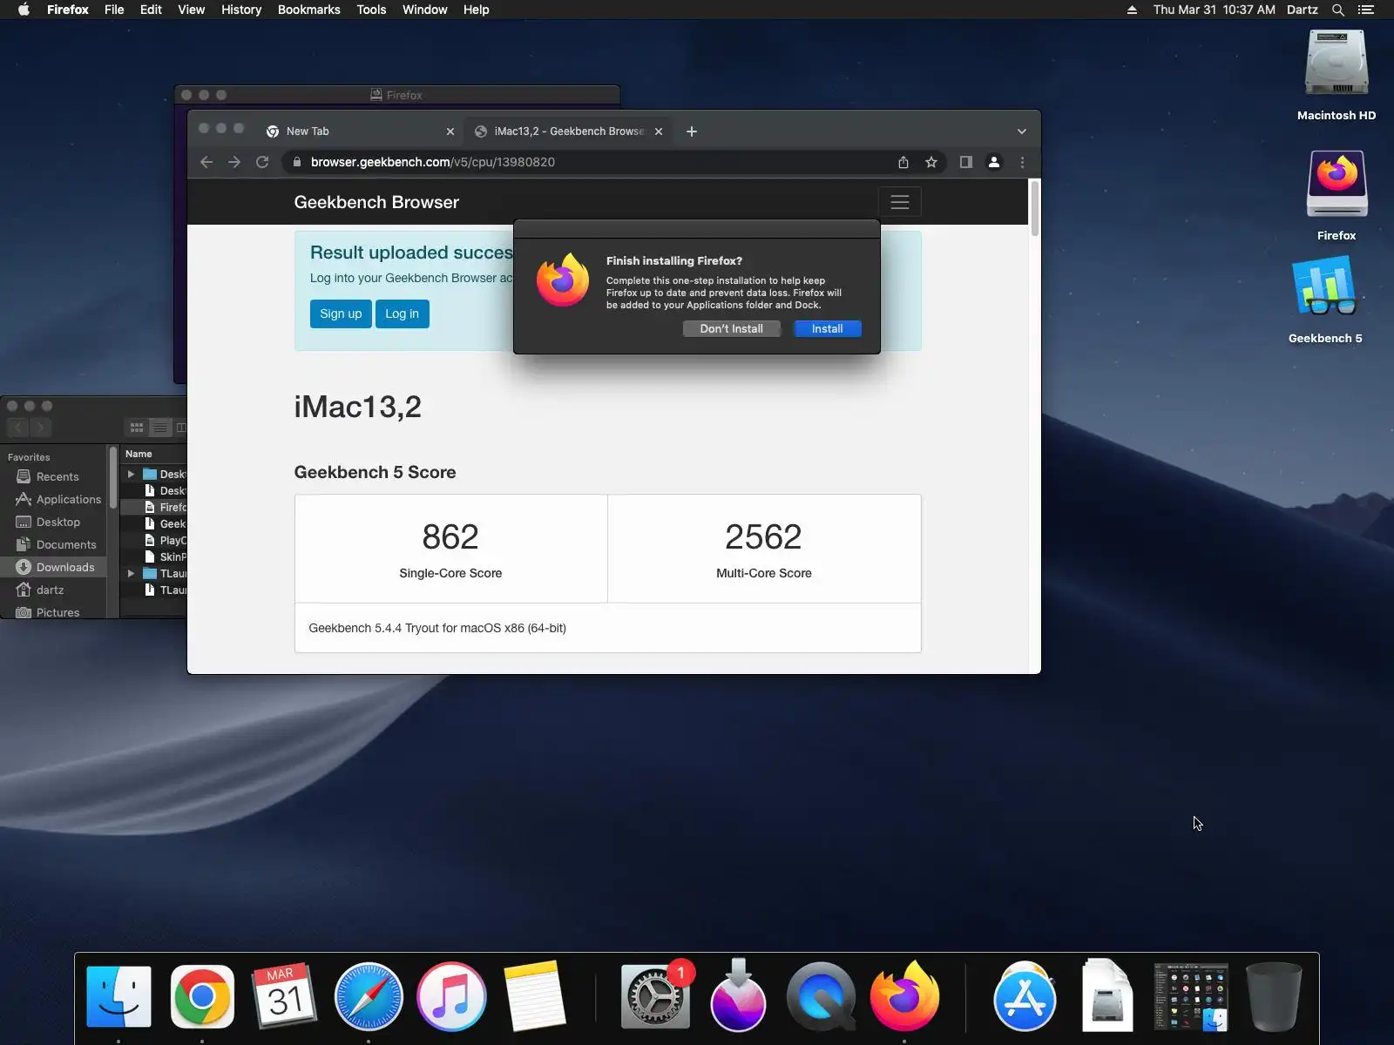Open Finder from the Dock
The height and width of the screenshot is (1045, 1394).
pyautogui.click(x=118, y=996)
